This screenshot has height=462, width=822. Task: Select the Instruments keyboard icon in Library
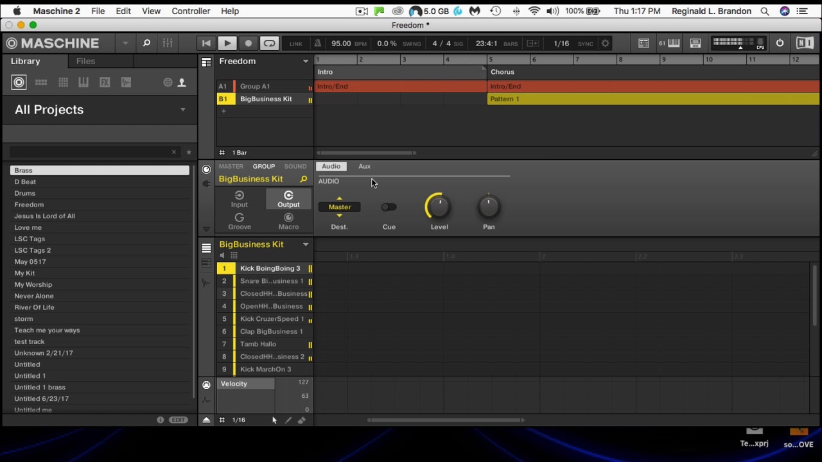(83, 82)
